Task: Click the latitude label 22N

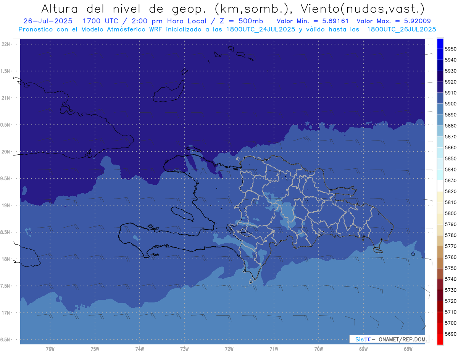Action: [6, 44]
